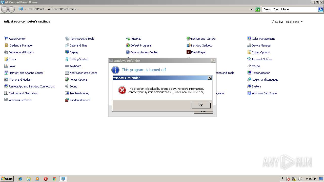This screenshot has height=182, width=324.
Task: Open the address bar history dropdown
Action: pos(251,9)
